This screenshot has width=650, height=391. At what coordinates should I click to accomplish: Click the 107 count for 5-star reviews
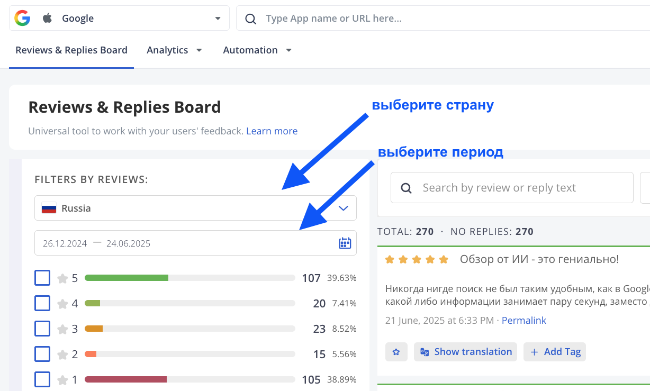pyautogui.click(x=311, y=278)
